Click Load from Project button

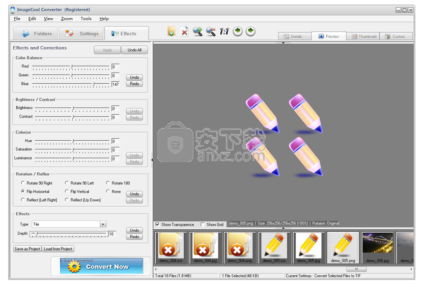click(58, 249)
